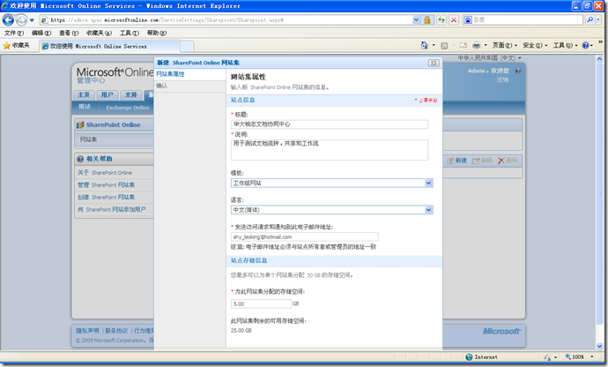Stop loading with red X icon

(x=454, y=19)
